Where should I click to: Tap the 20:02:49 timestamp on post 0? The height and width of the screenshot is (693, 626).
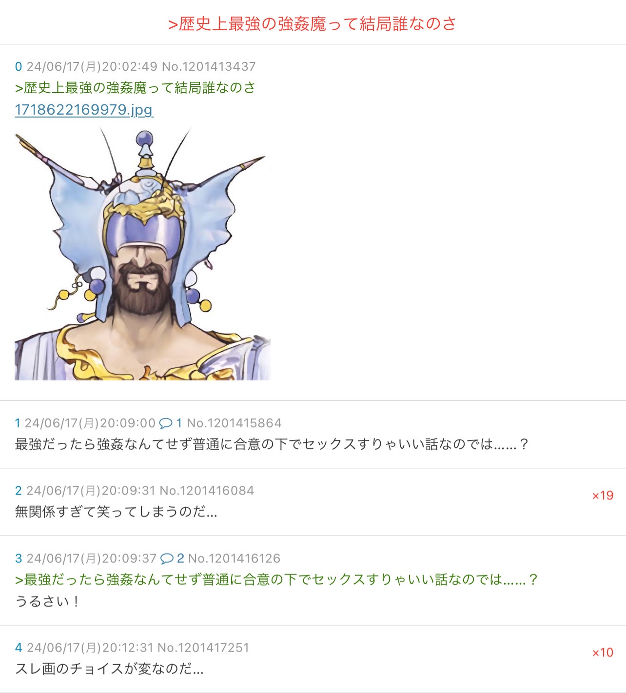pyautogui.click(x=130, y=66)
